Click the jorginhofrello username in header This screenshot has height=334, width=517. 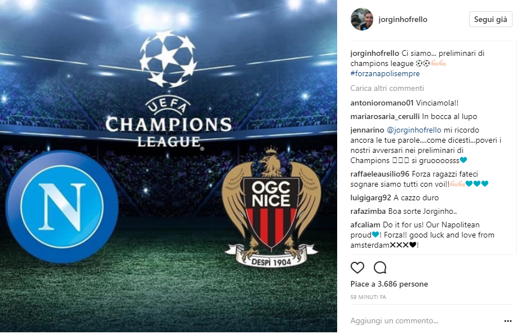click(x=403, y=20)
